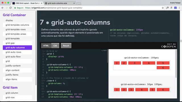Toggle the CSS panel in the embed

coord(55,46)
